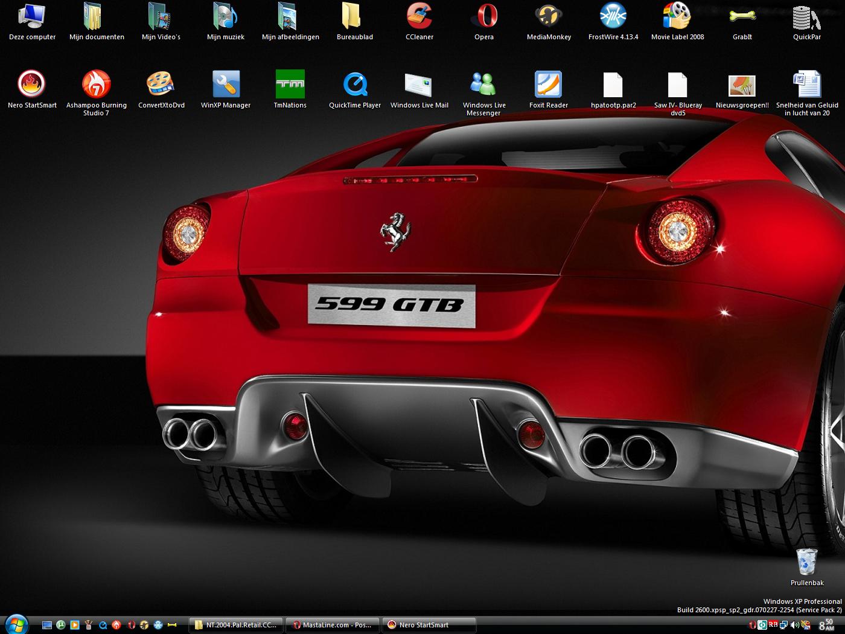
Task: Open the volume speaker tray icon
Action: [795, 625]
